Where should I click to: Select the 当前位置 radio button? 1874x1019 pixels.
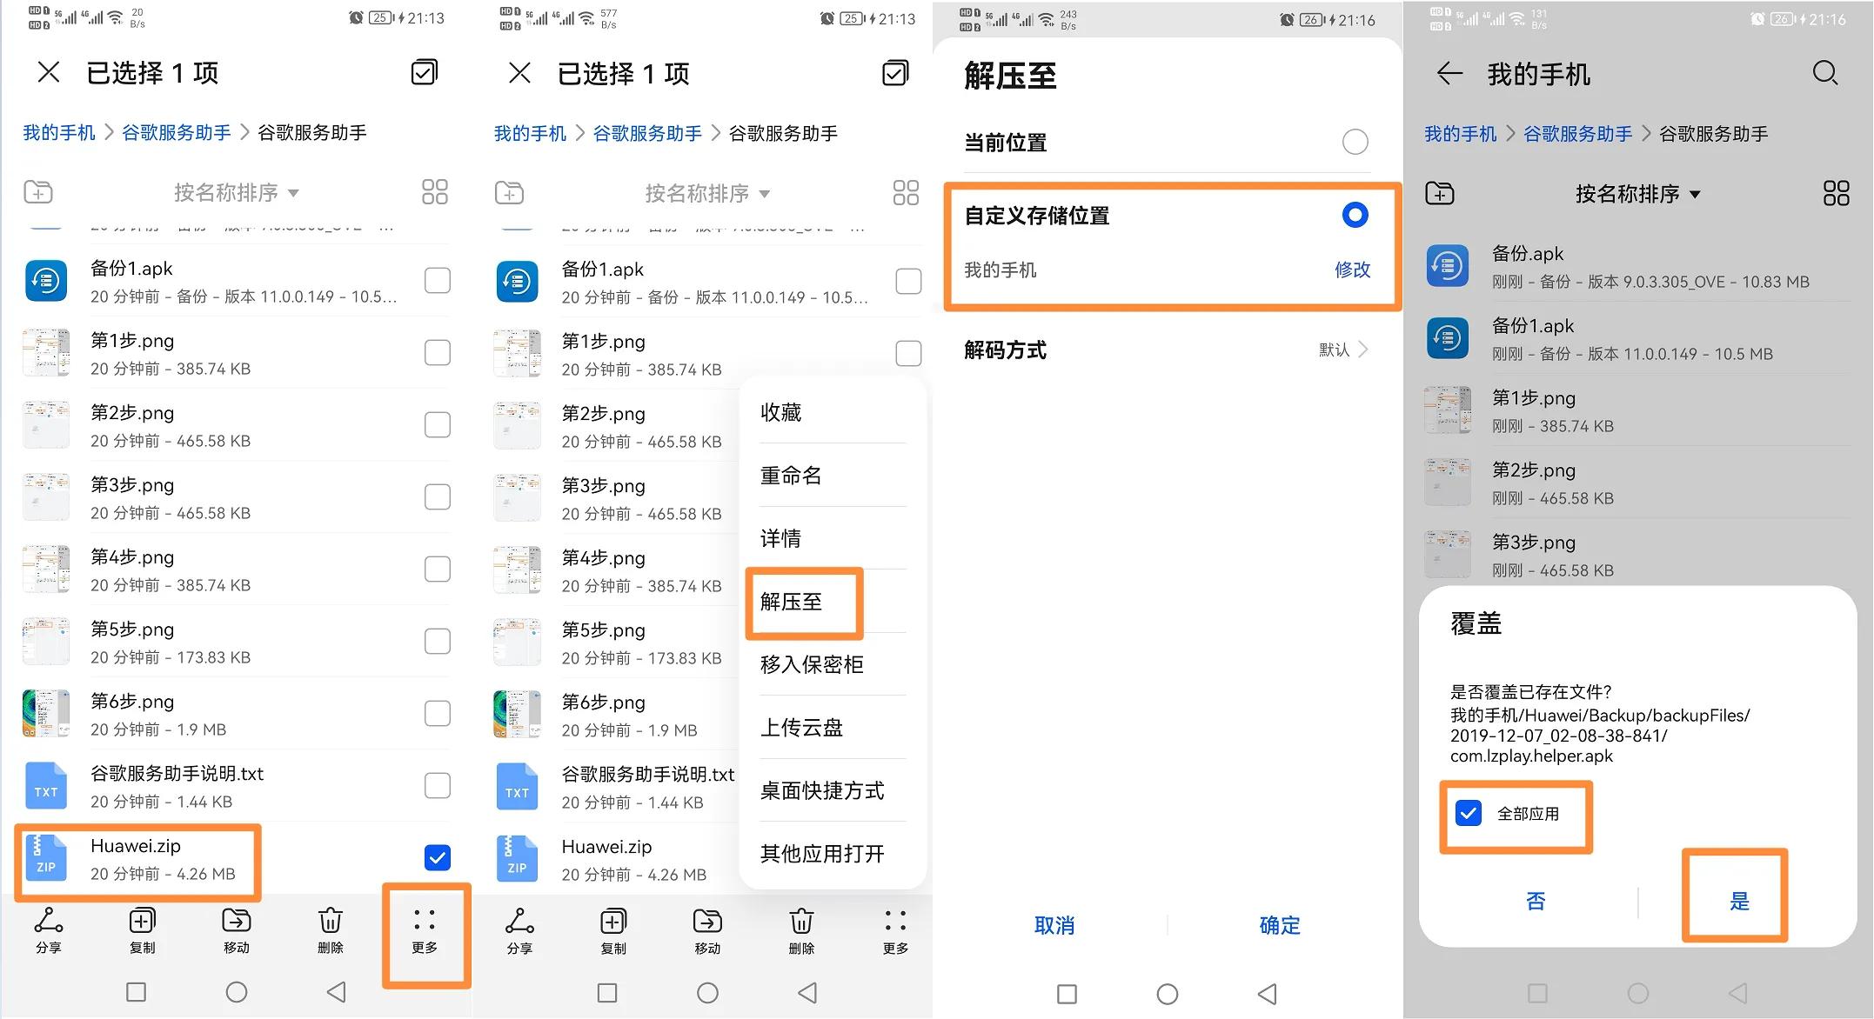1355,142
